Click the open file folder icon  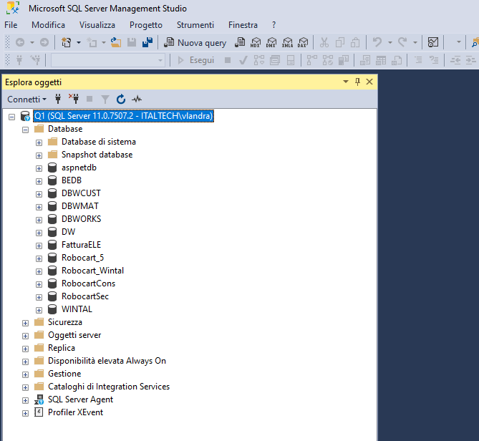click(x=116, y=42)
